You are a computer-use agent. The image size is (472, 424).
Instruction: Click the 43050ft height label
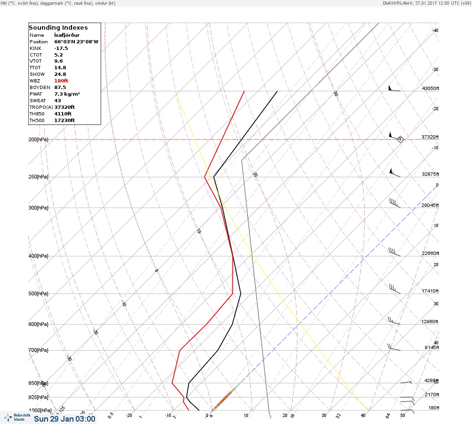(x=431, y=88)
